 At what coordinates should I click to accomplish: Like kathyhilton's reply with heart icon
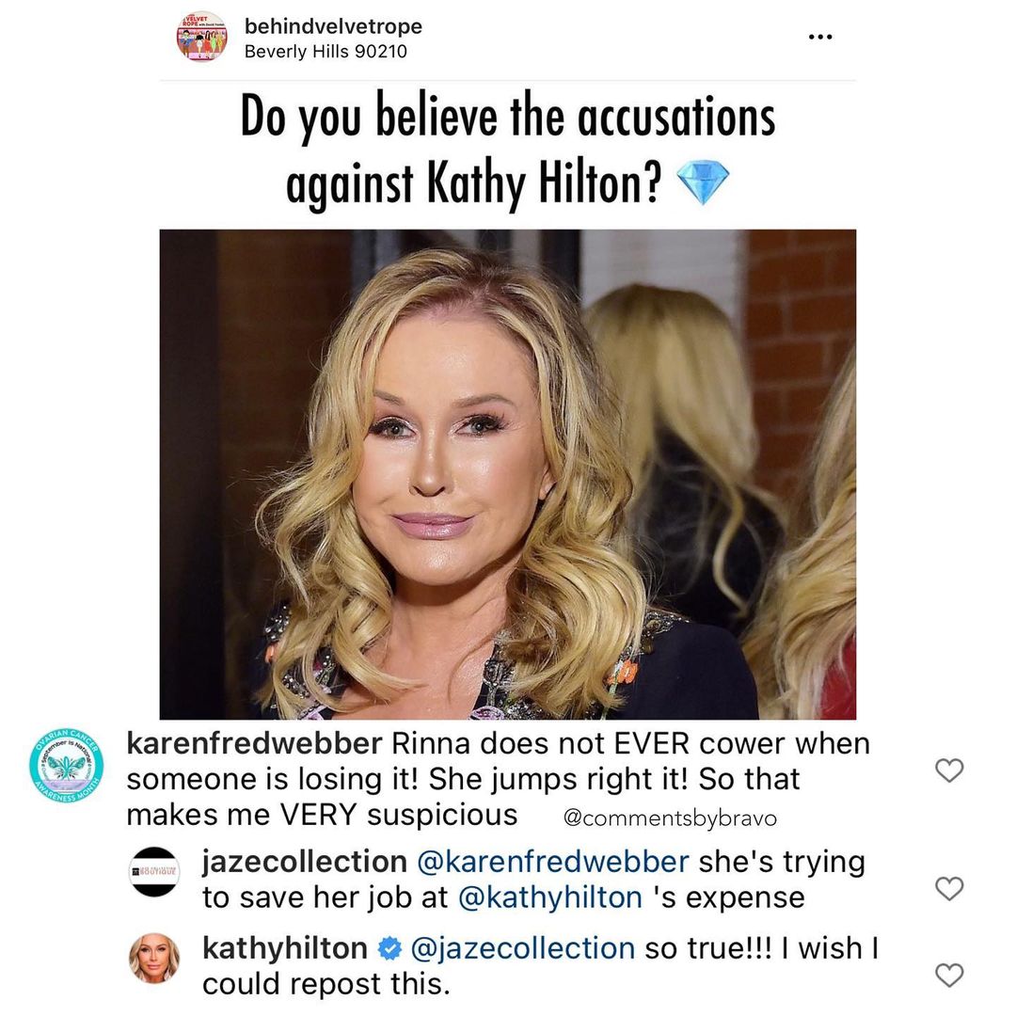point(949,975)
